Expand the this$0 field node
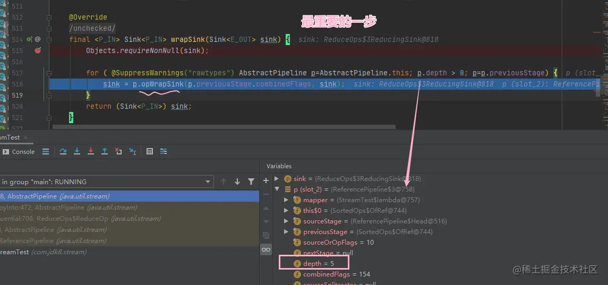Image resolution: width=608 pixels, height=285 pixels. click(286, 211)
